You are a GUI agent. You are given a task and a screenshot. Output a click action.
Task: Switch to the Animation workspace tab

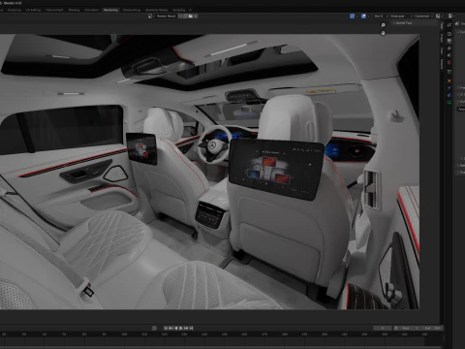pos(92,10)
